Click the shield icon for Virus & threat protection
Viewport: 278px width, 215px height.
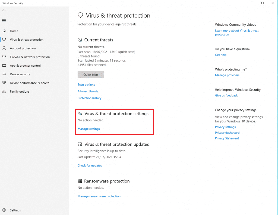[x=4, y=40]
